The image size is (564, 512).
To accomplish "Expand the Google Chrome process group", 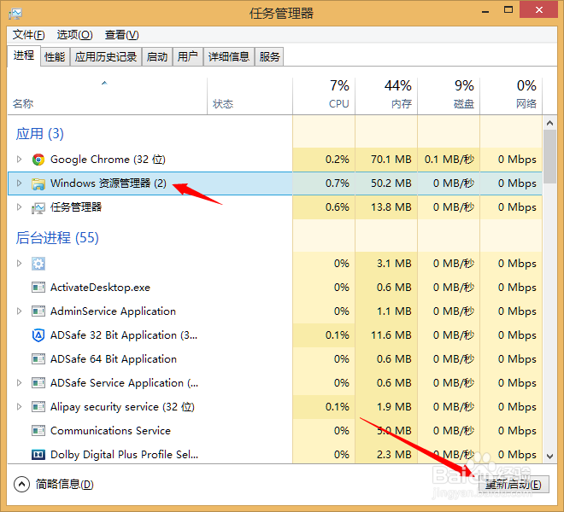I will [19, 160].
